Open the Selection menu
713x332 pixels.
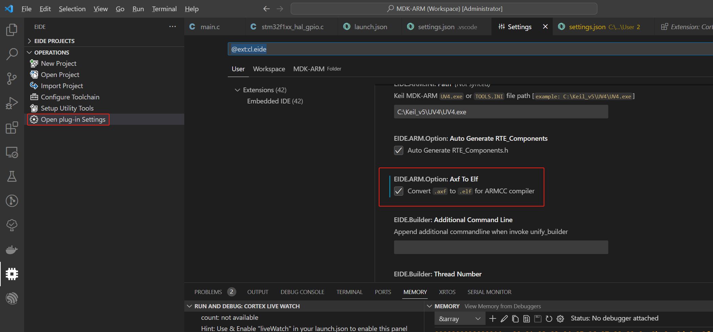[72, 9]
